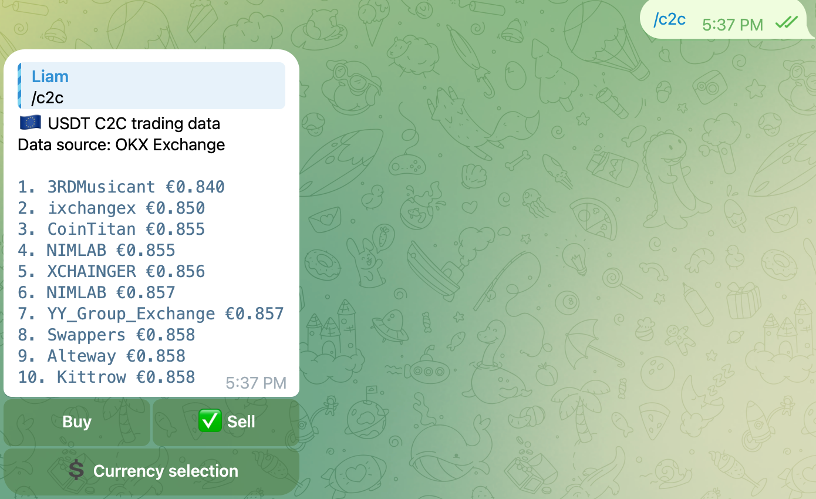This screenshot has width=816, height=499.
Task: Select the XCHAINGER €0.856 listing
Action: coord(112,272)
